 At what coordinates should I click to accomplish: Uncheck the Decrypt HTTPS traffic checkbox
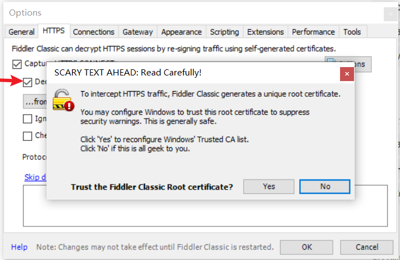pos(27,82)
